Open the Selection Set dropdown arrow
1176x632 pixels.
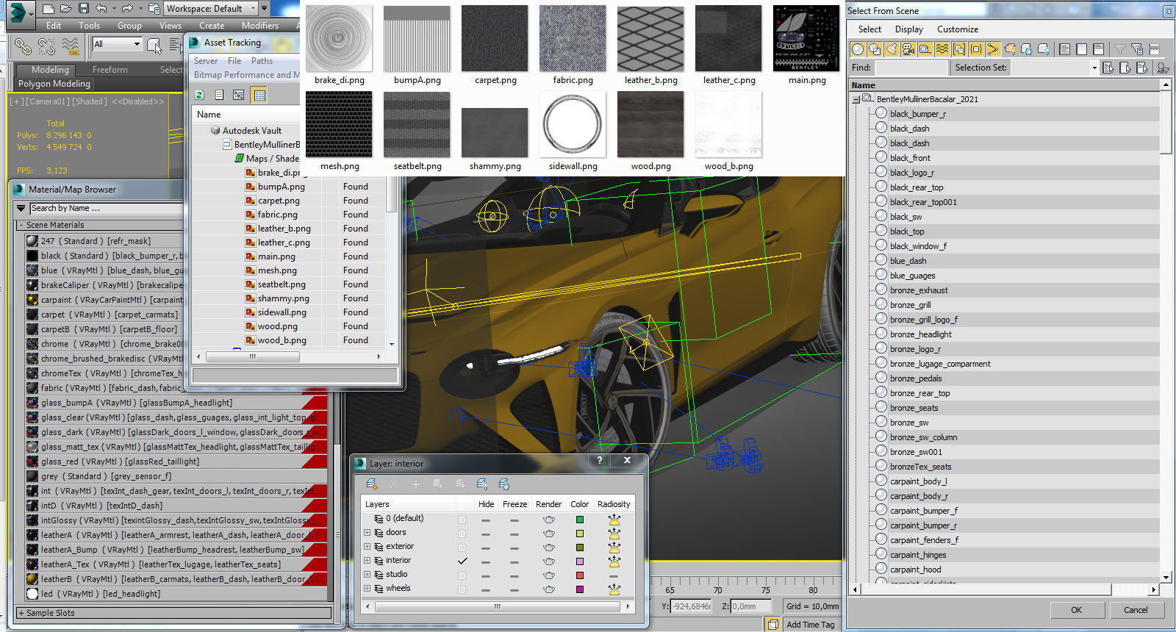[1094, 68]
